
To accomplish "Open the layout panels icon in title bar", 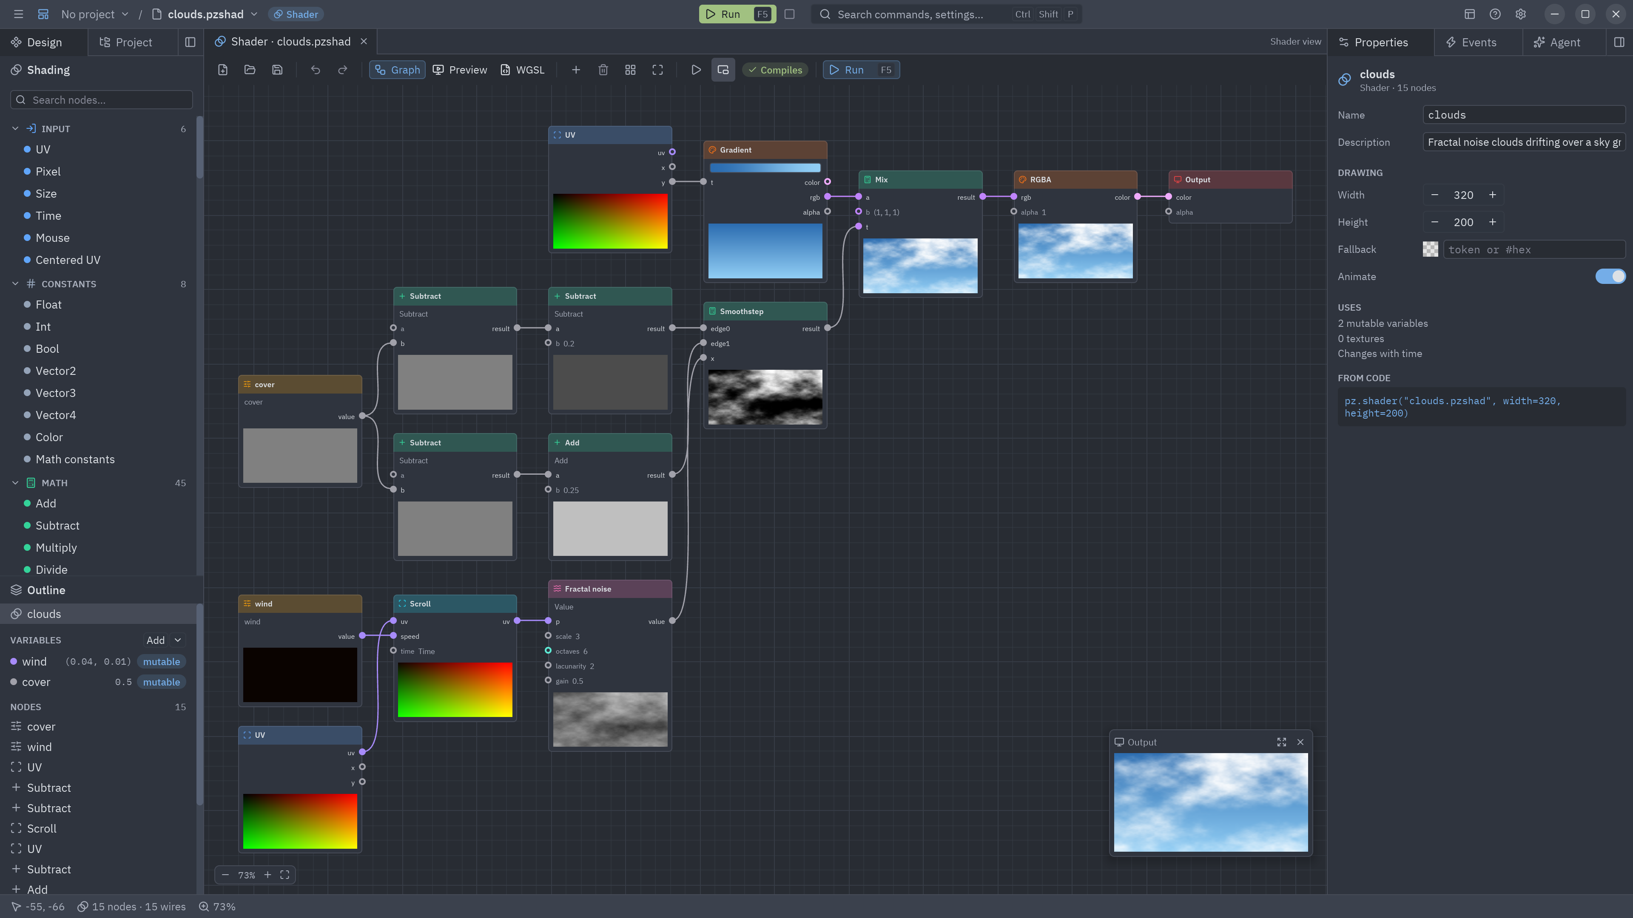I will (1469, 14).
